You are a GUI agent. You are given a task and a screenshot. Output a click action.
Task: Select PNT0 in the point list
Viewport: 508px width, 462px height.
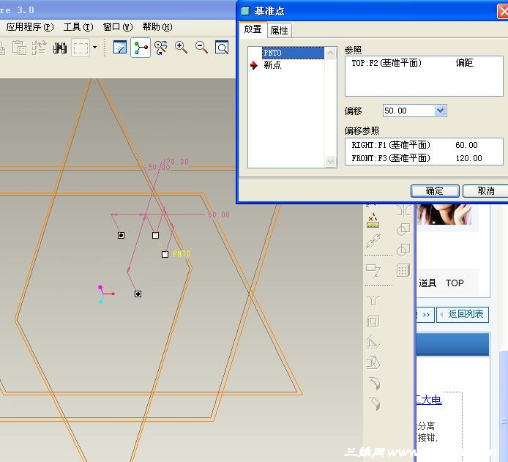293,53
